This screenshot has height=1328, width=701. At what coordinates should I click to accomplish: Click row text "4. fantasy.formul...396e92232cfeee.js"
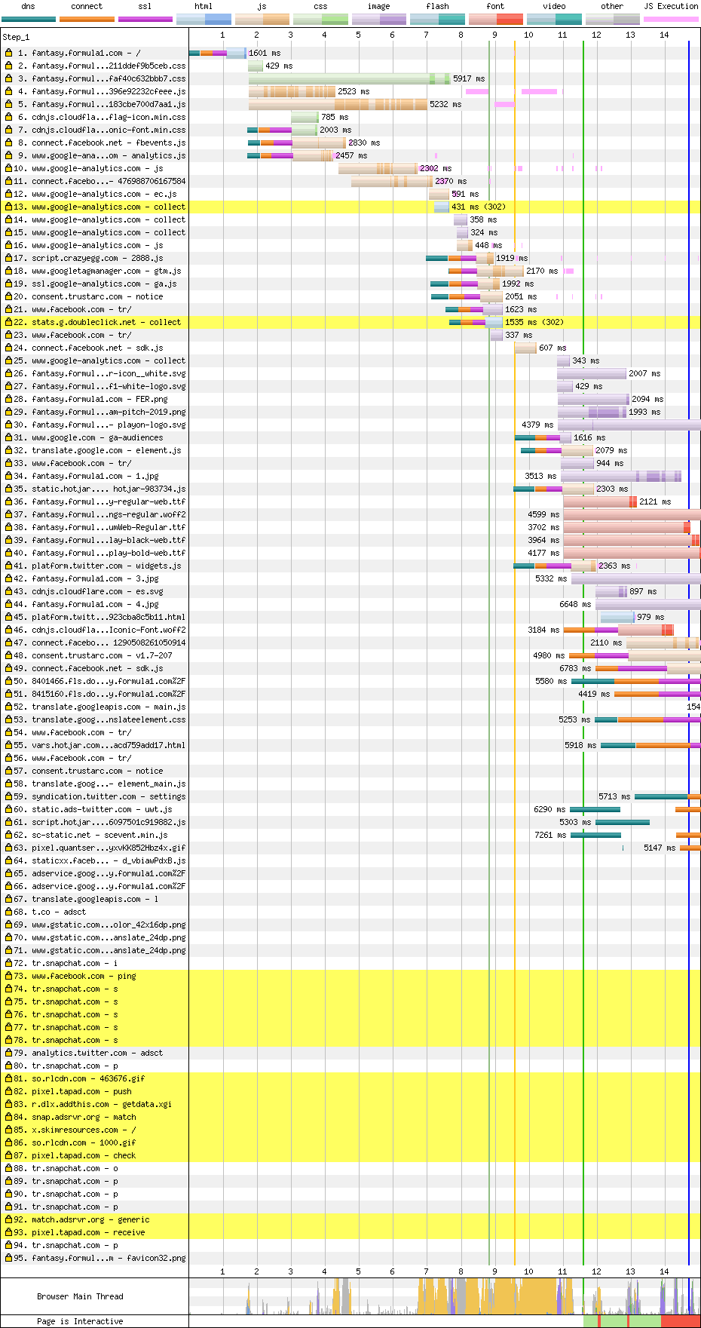tap(102, 91)
